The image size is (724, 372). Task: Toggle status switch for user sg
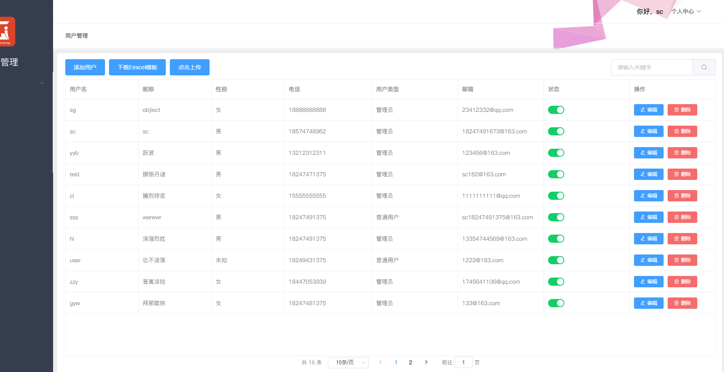(x=556, y=110)
